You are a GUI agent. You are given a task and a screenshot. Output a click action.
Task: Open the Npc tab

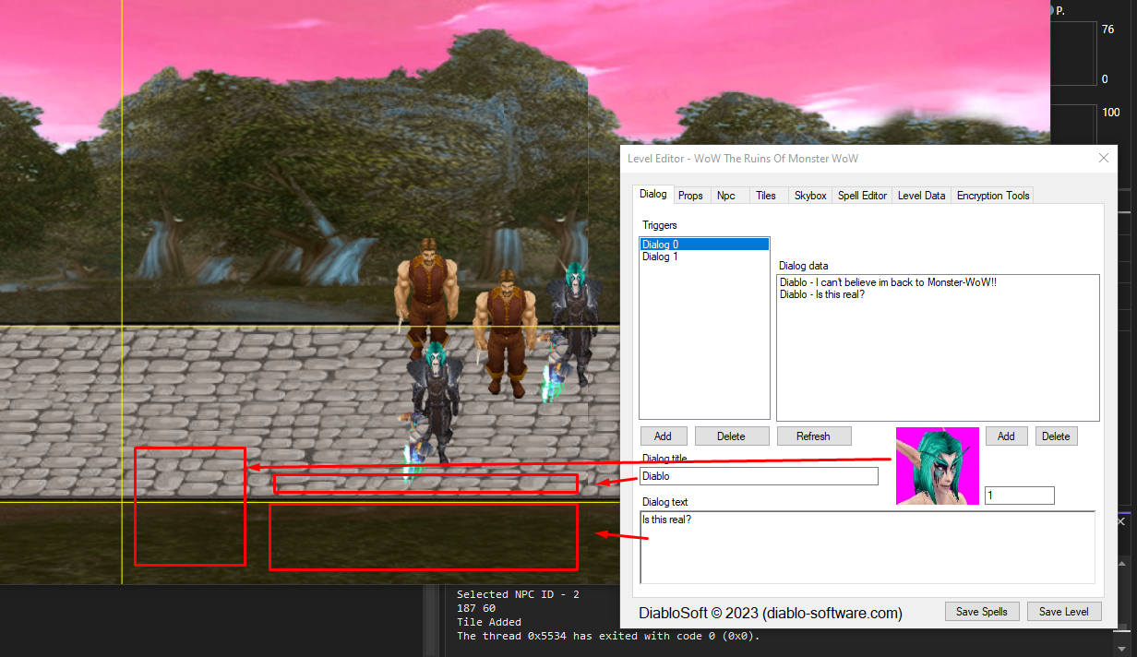pos(726,196)
